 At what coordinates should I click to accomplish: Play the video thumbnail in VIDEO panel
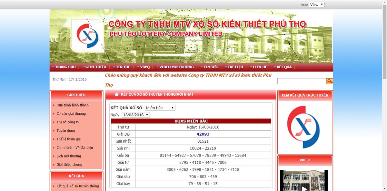pyautogui.click(x=304, y=180)
